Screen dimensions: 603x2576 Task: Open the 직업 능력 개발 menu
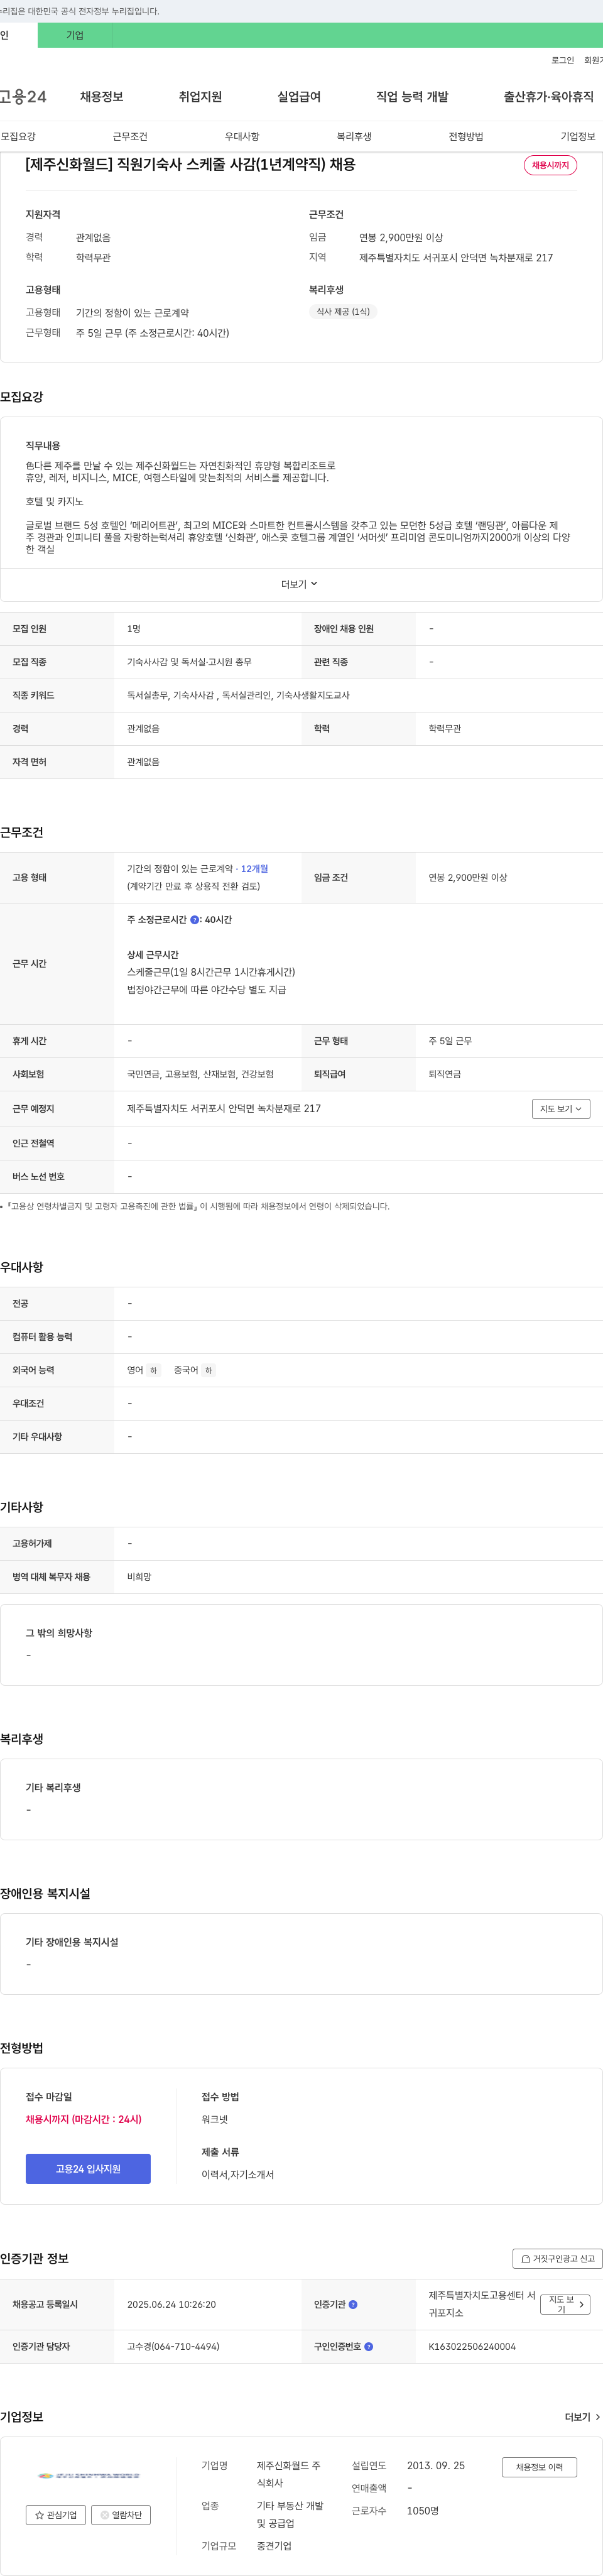click(x=412, y=97)
